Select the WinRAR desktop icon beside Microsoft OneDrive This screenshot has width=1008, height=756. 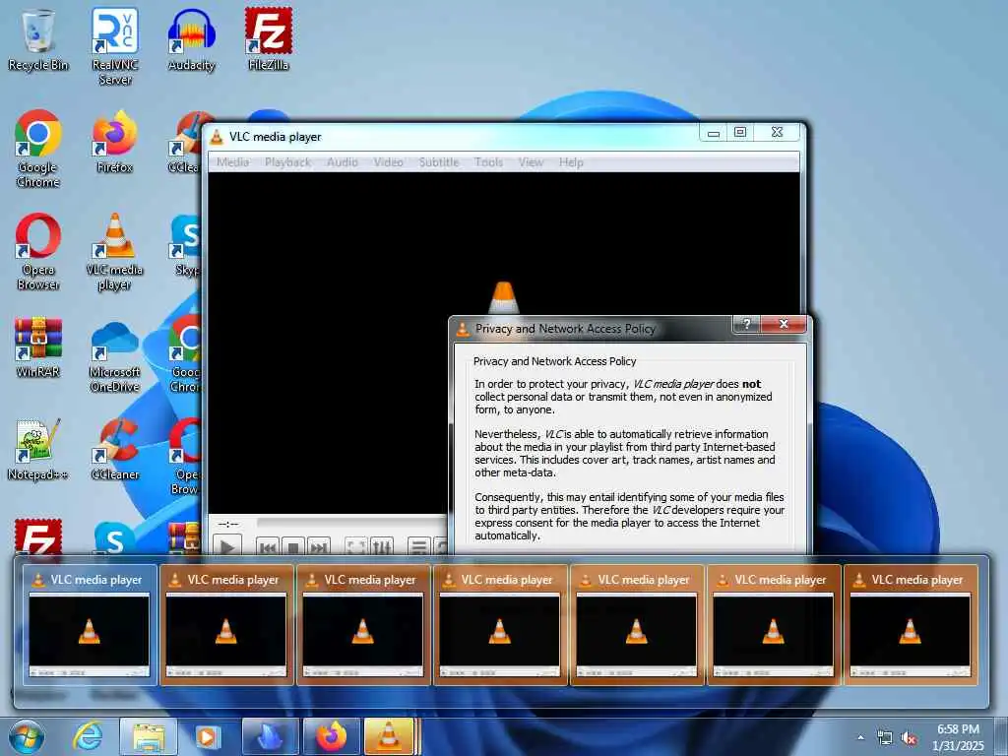click(38, 346)
